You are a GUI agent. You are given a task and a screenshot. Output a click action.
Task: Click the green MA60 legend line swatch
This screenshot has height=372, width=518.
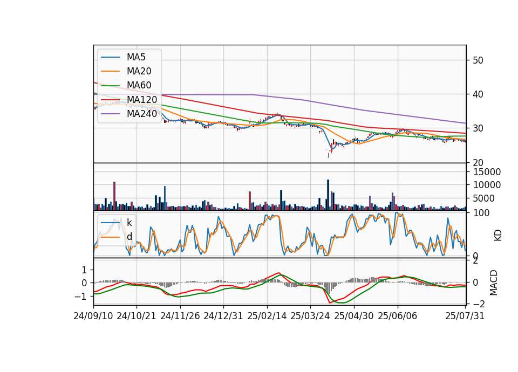pyautogui.click(x=110, y=86)
